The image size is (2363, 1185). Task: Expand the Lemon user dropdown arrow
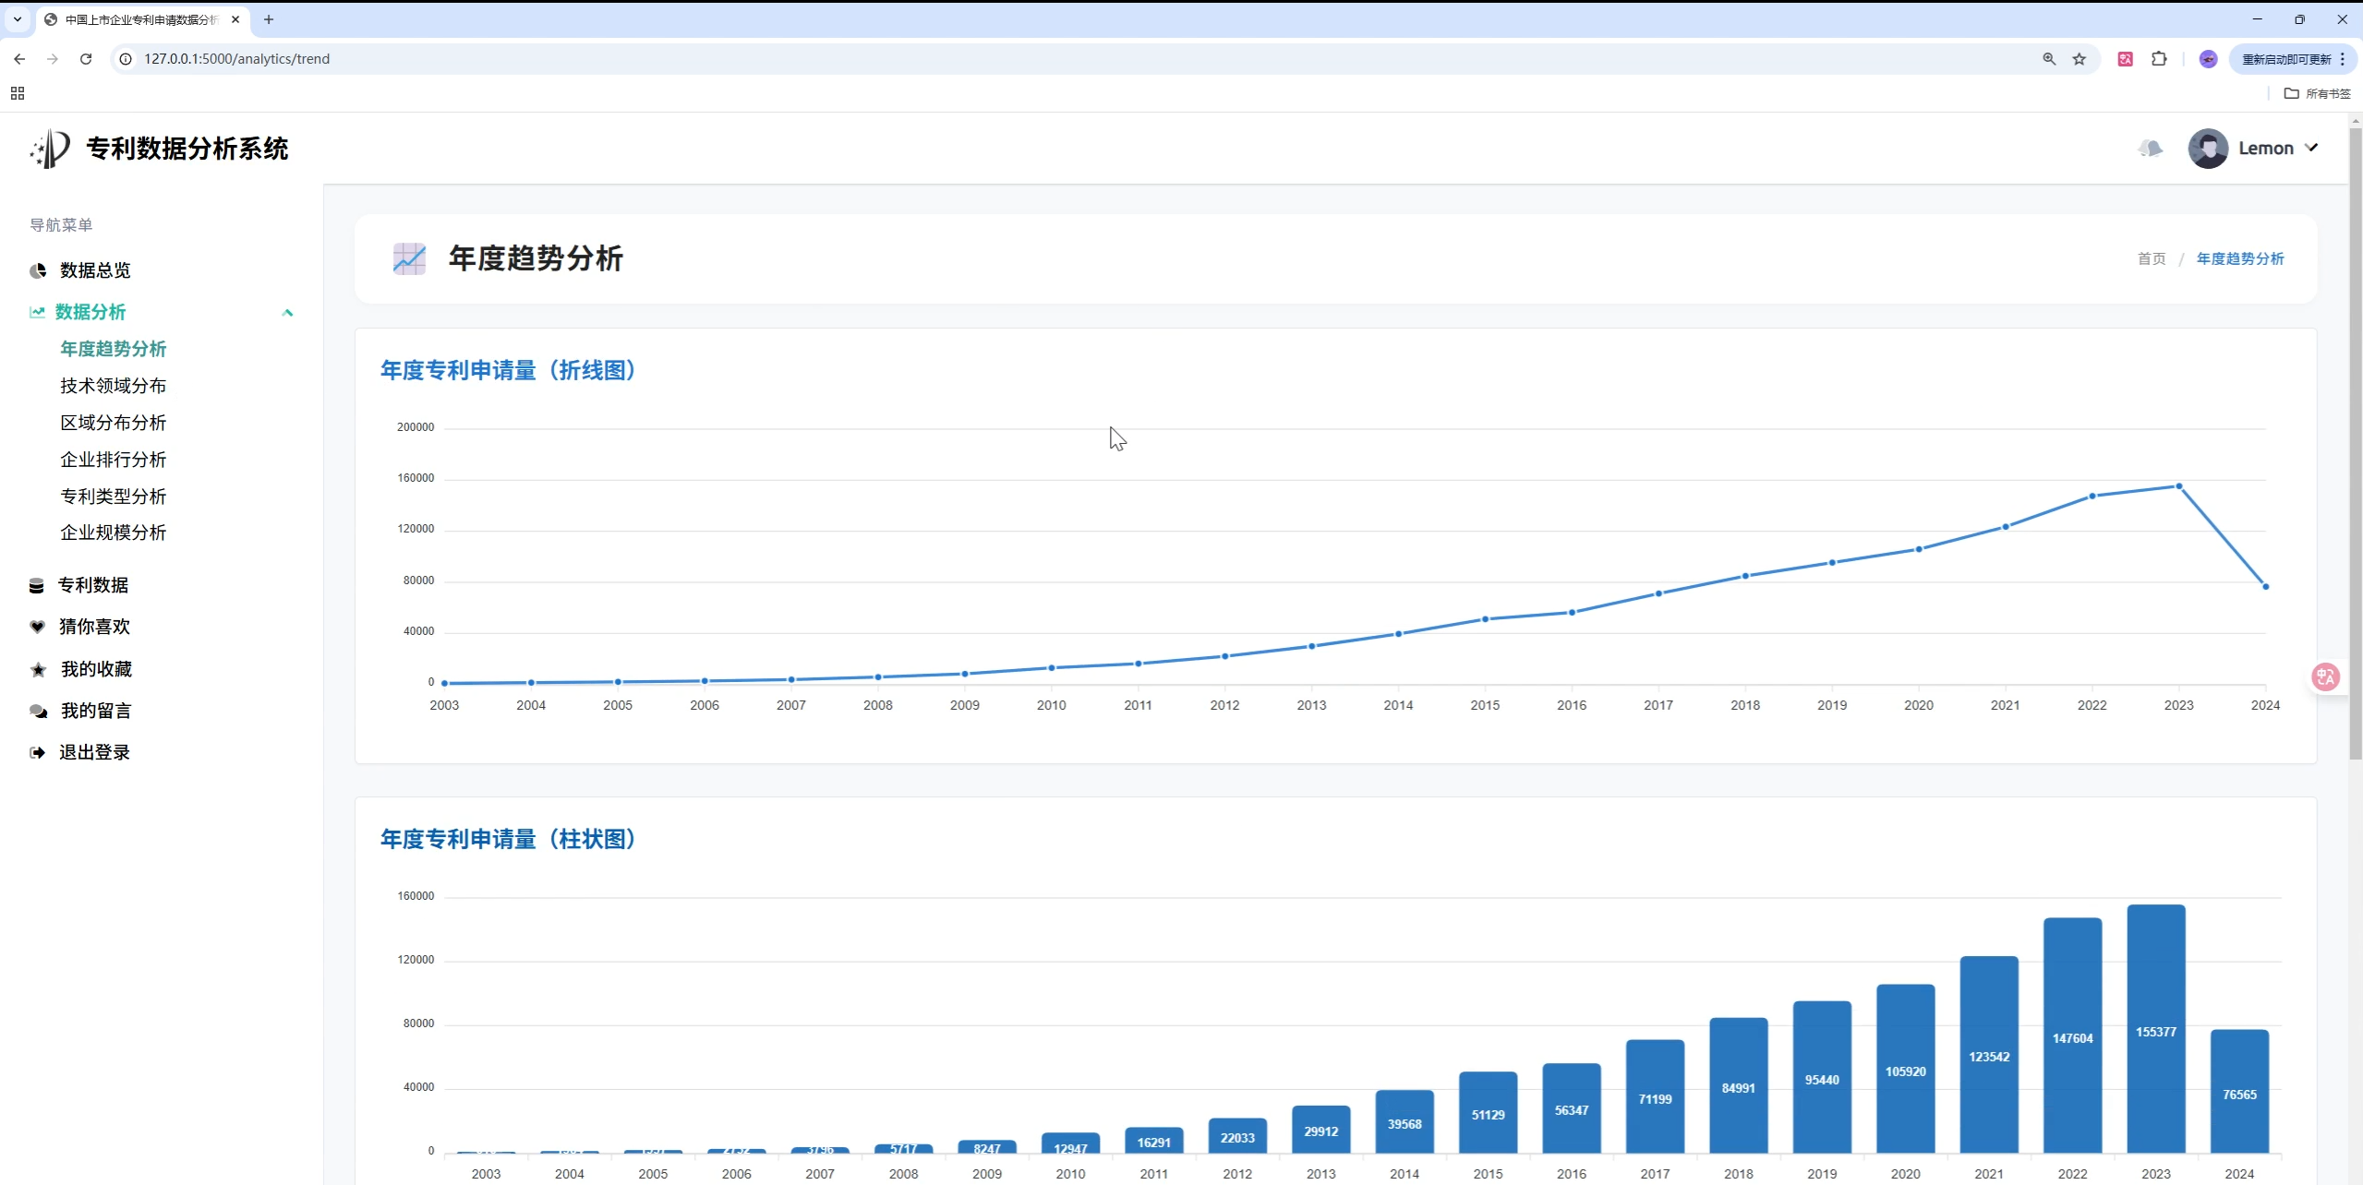(2311, 148)
